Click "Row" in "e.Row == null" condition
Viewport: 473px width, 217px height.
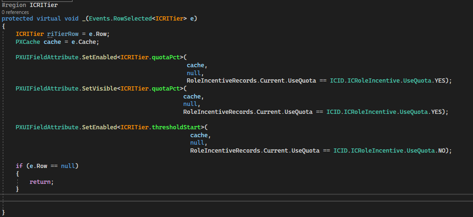point(42,166)
